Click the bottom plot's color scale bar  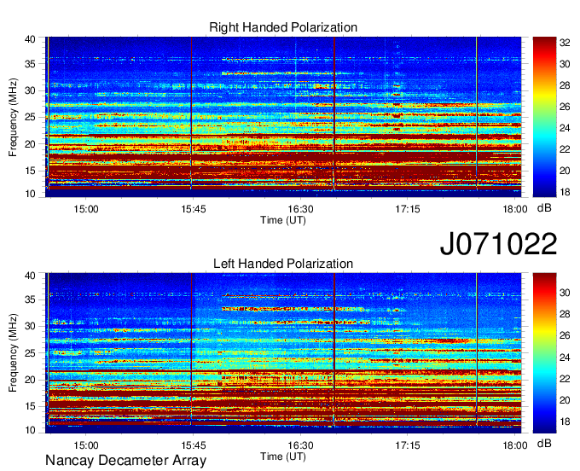544,353
